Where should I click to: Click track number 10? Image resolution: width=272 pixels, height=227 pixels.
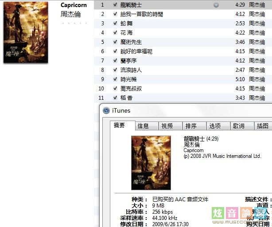101,89
